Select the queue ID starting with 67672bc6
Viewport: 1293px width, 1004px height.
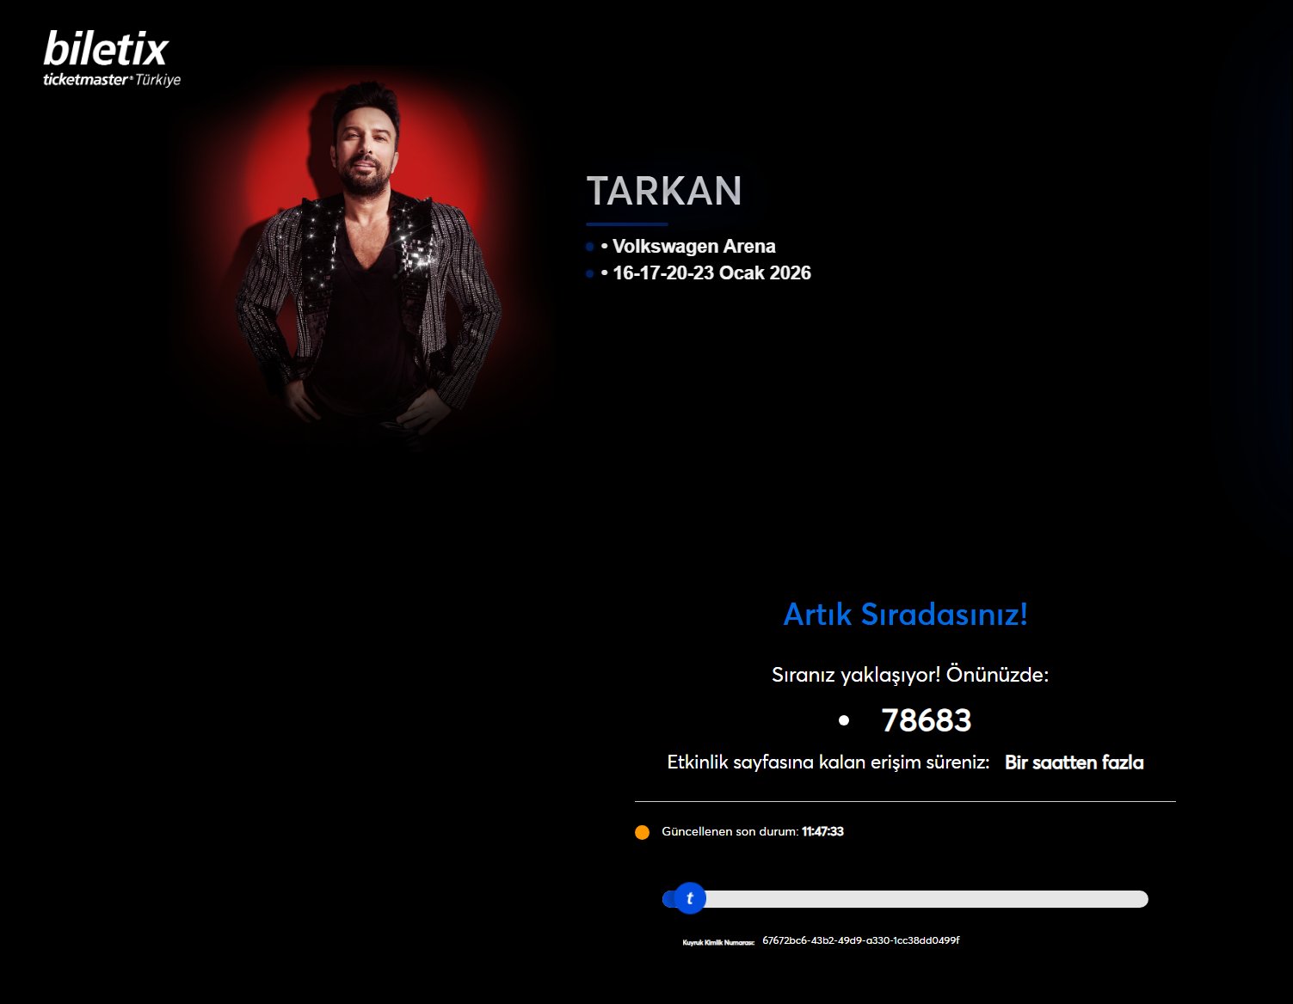861,940
